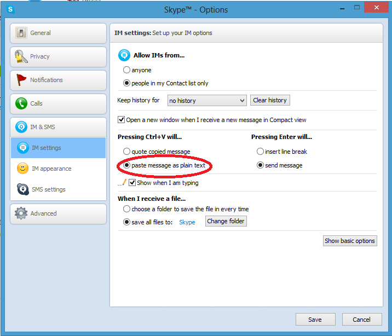
Task: Click Show basic options button
Action: click(x=350, y=241)
